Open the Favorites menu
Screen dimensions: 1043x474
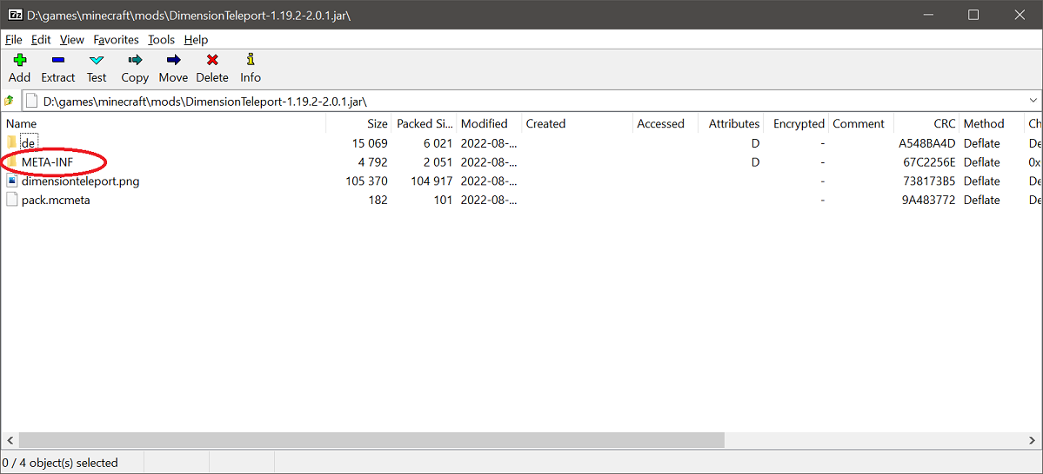click(x=116, y=40)
